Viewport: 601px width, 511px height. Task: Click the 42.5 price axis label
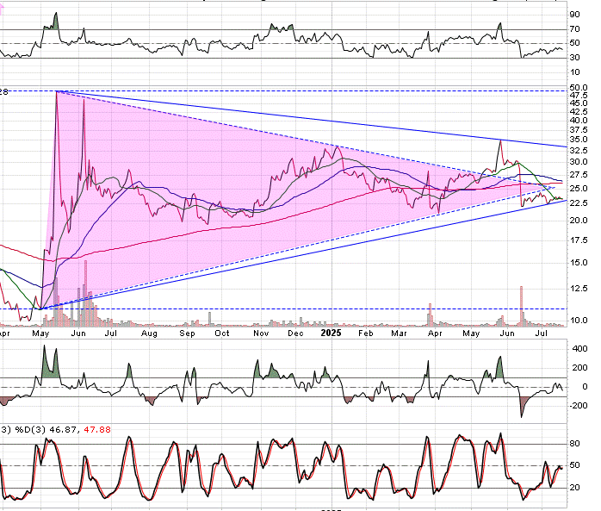coord(579,112)
